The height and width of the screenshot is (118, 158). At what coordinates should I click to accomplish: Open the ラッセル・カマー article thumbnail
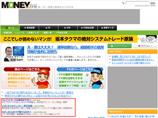[14, 54]
